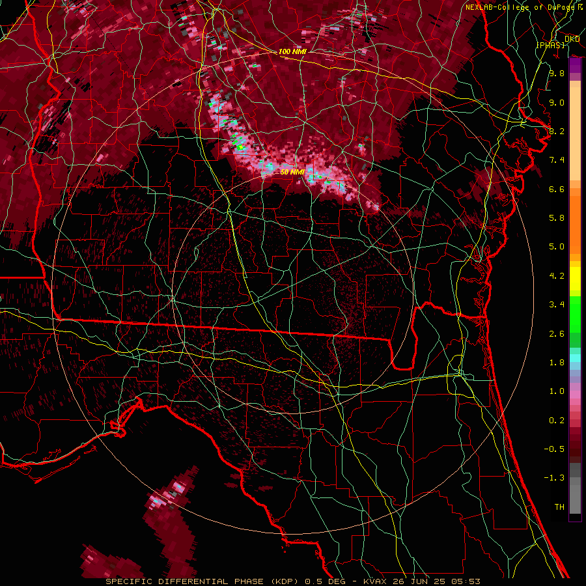Viewport: 586px width, 586px height.
Task: Click the 6.6 legend scale value
Action: pyautogui.click(x=557, y=189)
